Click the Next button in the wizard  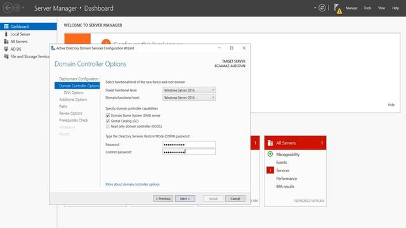click(185, 198)
